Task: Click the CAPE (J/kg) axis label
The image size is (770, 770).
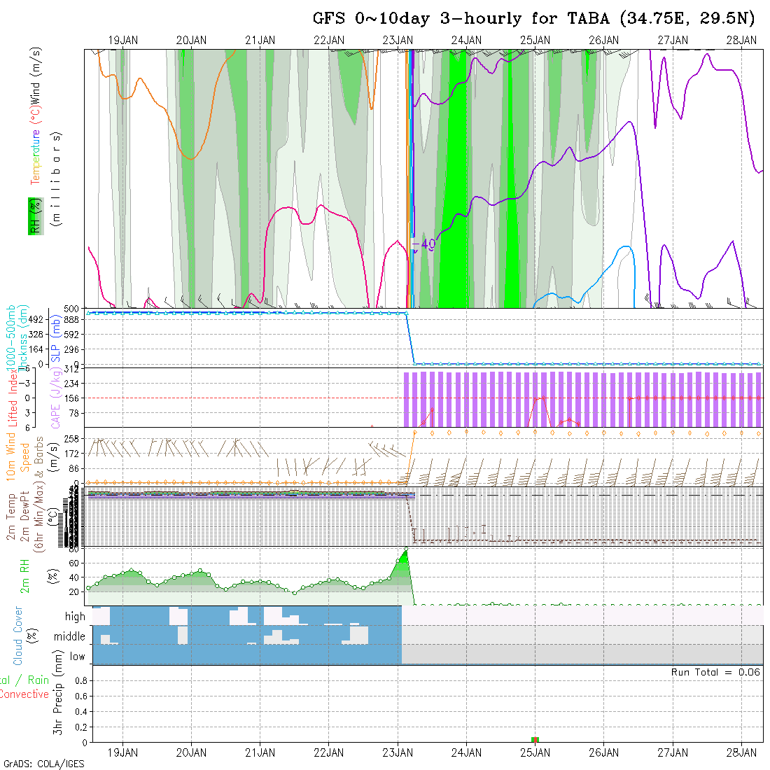Action: (55, 398)
